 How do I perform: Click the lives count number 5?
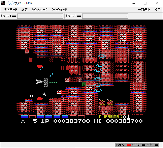point(35,121)
